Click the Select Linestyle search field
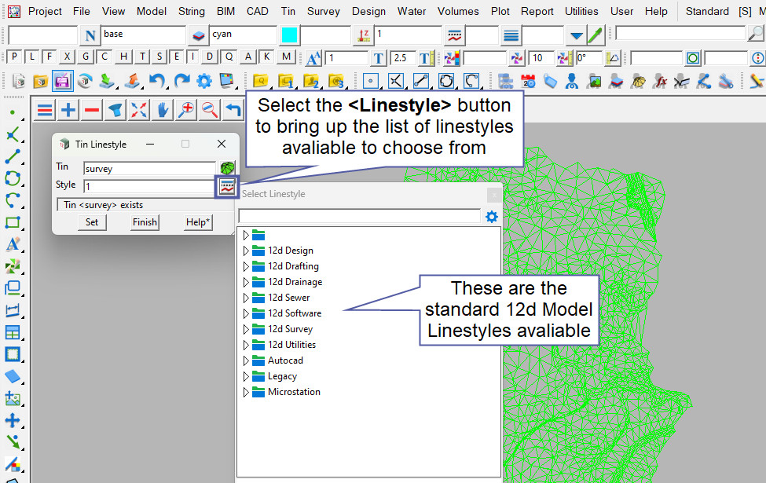The width and height of the screenshot is (766, 483). point(359,216)
